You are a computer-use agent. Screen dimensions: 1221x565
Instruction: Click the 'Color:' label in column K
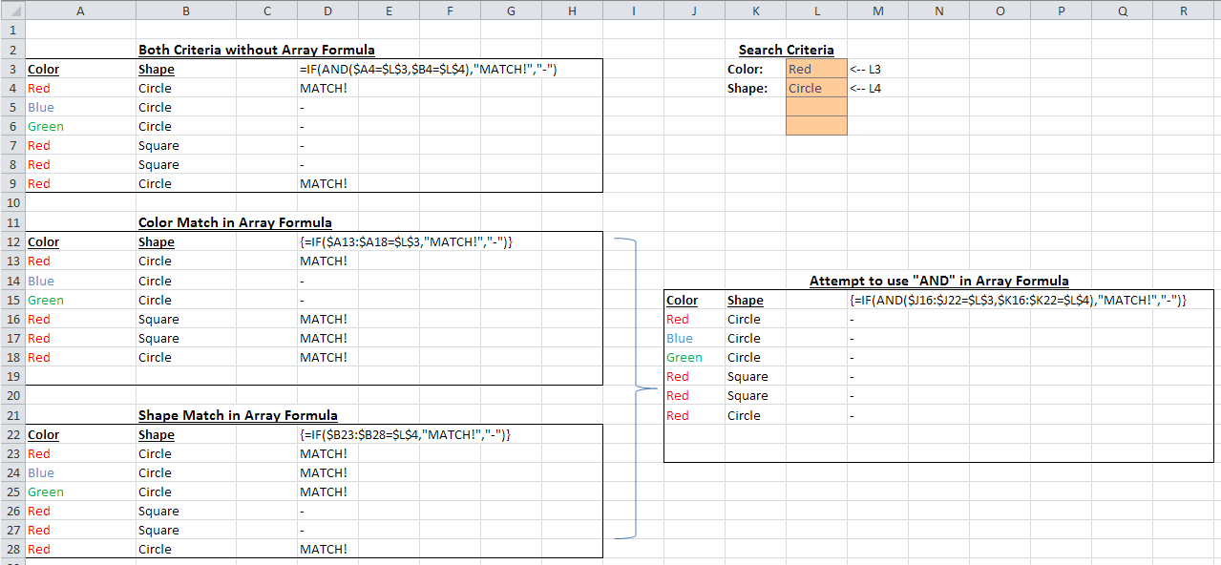745,69
